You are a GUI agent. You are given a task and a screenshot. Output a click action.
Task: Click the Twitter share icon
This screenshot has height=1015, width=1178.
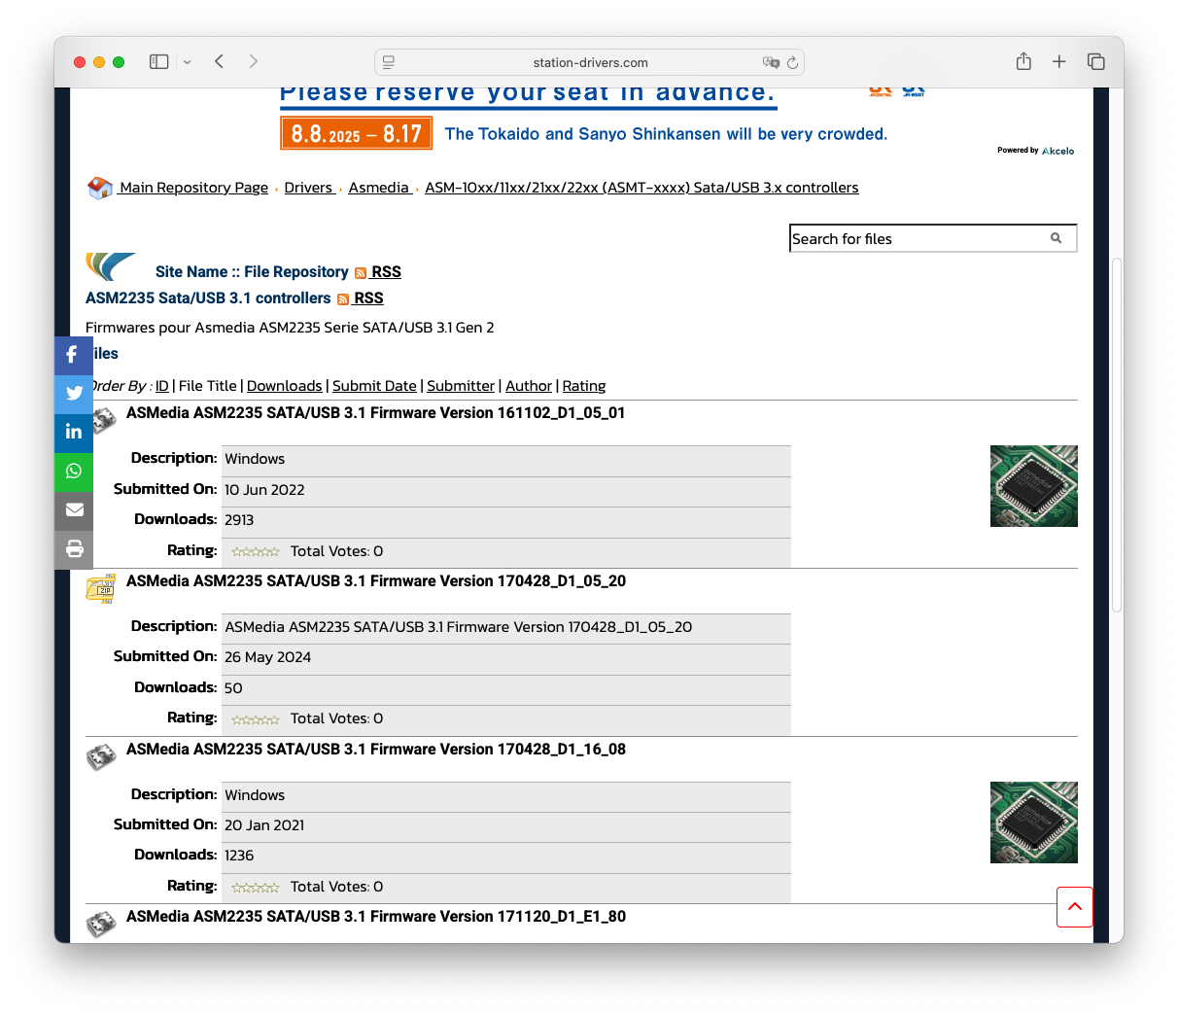click(74, 394)
